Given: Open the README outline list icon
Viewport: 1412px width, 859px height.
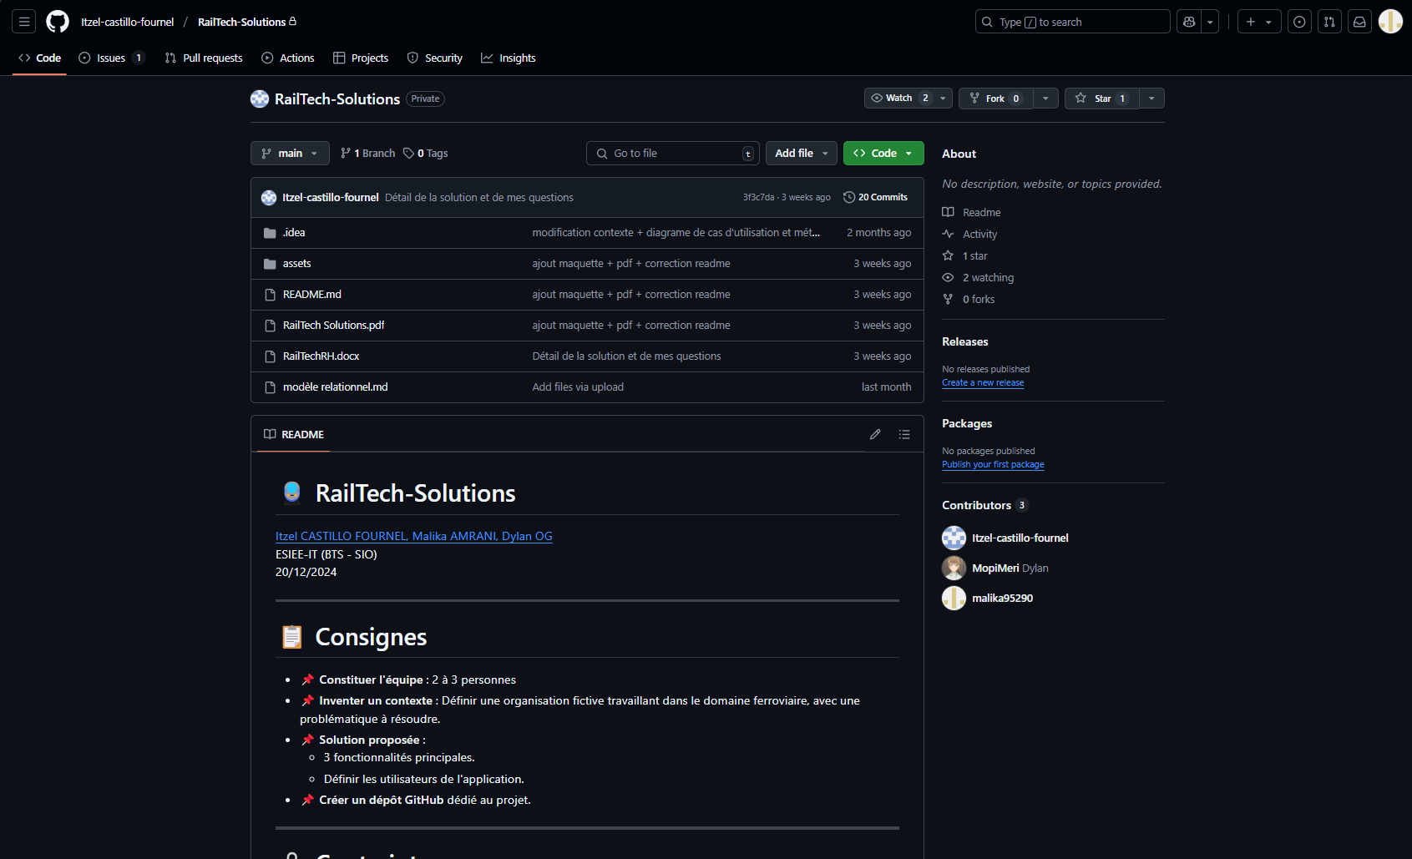Looking at the screenshot, I should click(904, 434).
